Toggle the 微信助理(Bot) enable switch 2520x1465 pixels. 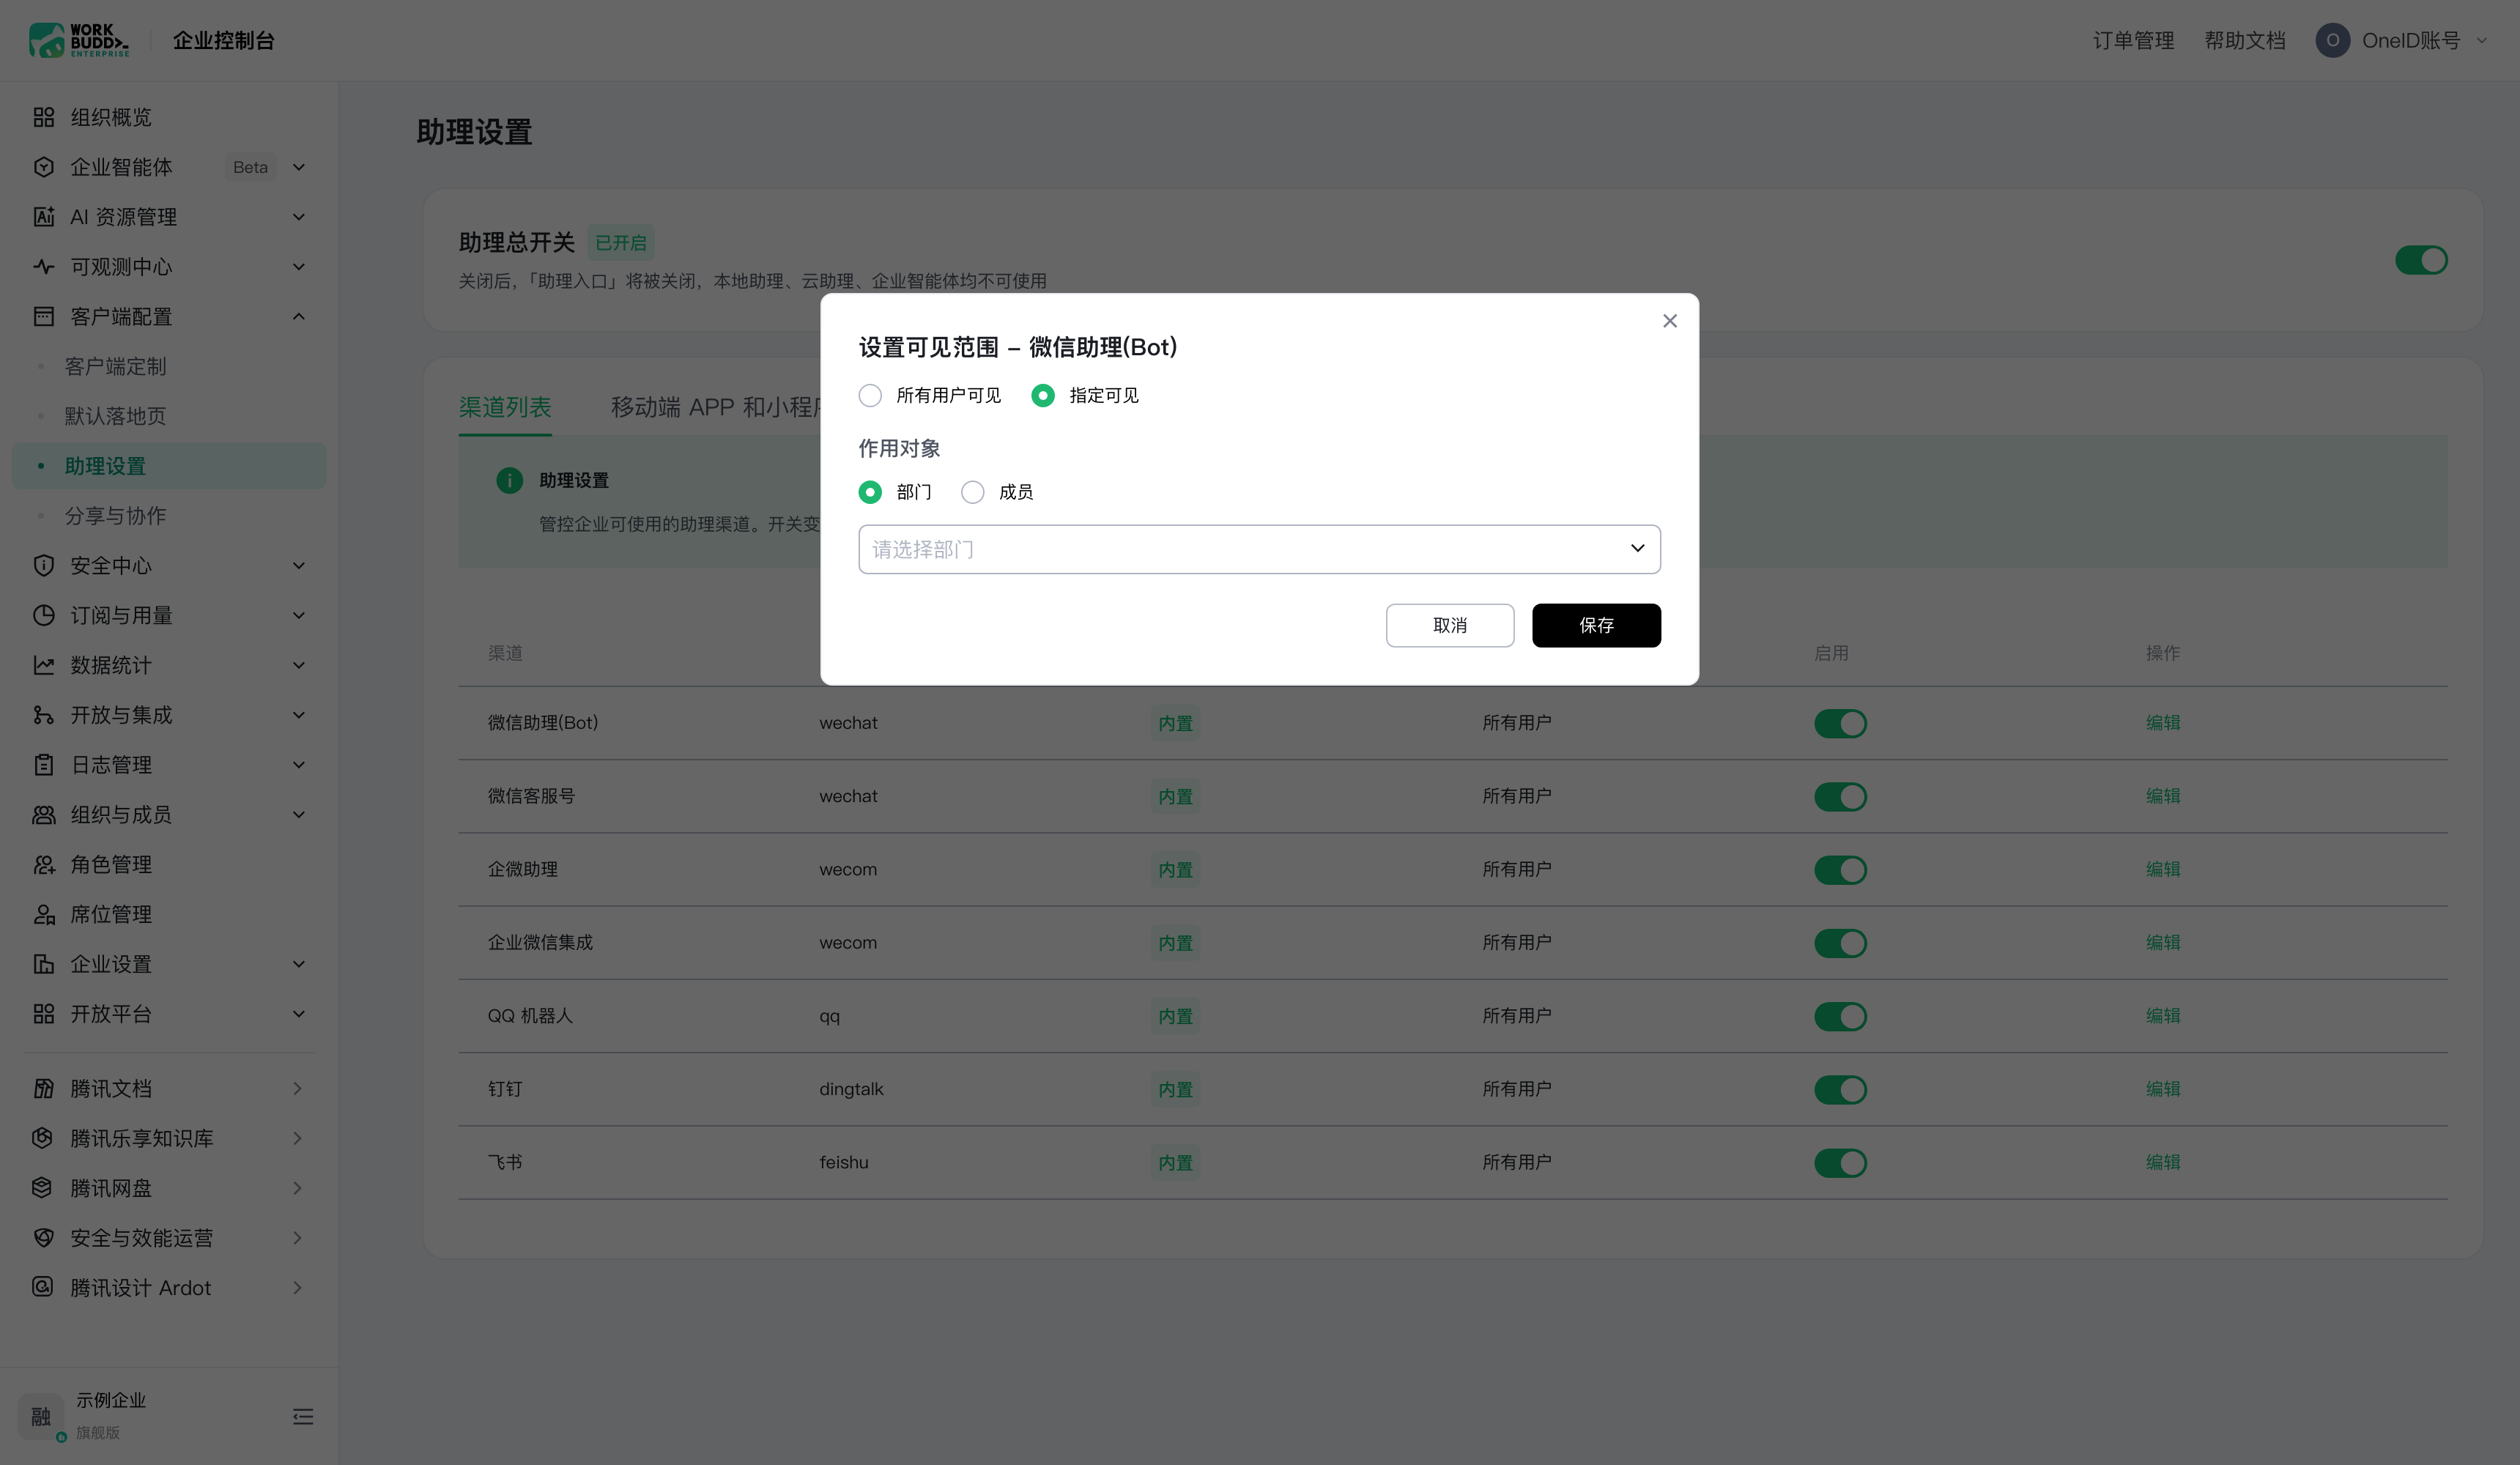(1840, 723)
